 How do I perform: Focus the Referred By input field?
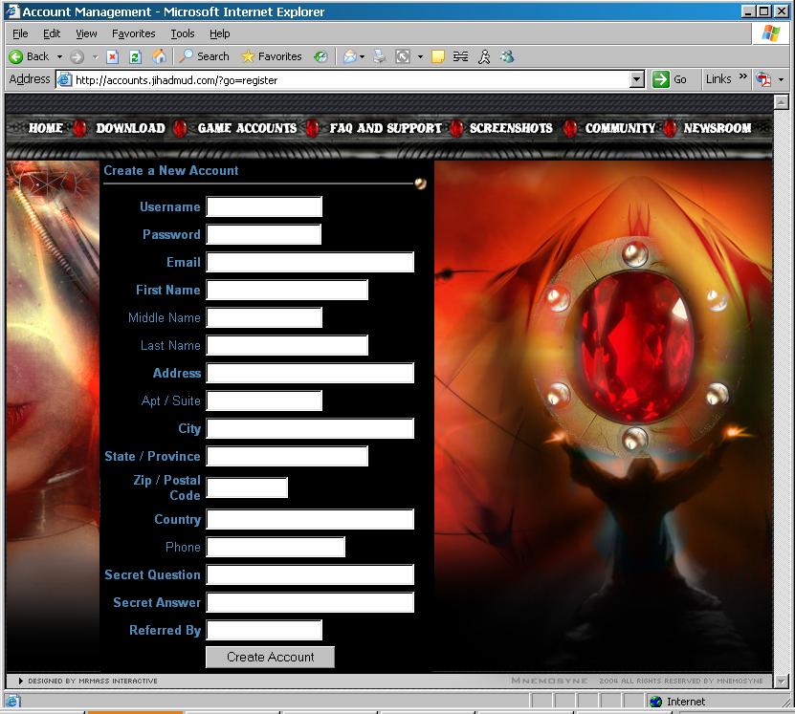pyautogui.click(x=264, y=630)
